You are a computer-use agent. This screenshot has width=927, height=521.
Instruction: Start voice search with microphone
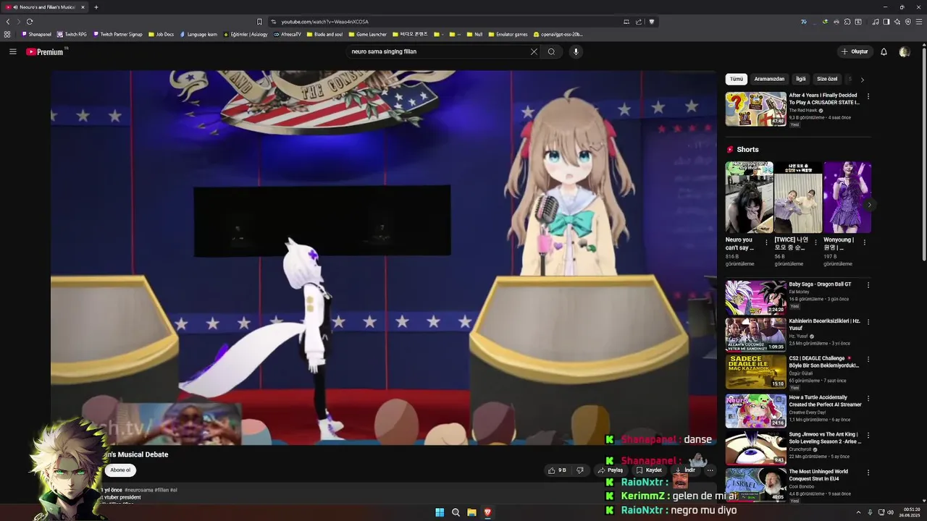coord(576,51)
